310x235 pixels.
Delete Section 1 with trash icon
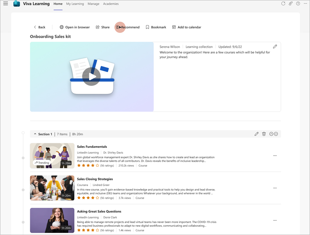click(x=264, y=134)
